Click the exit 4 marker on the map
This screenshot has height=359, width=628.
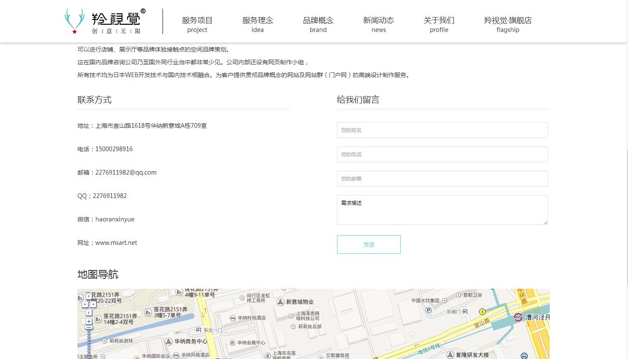(482, 312)
